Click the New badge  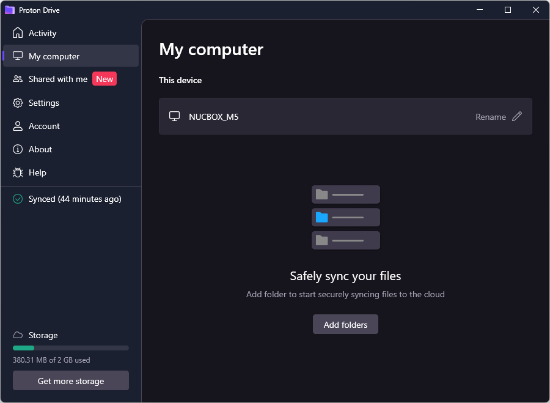[x=105, y=79]
